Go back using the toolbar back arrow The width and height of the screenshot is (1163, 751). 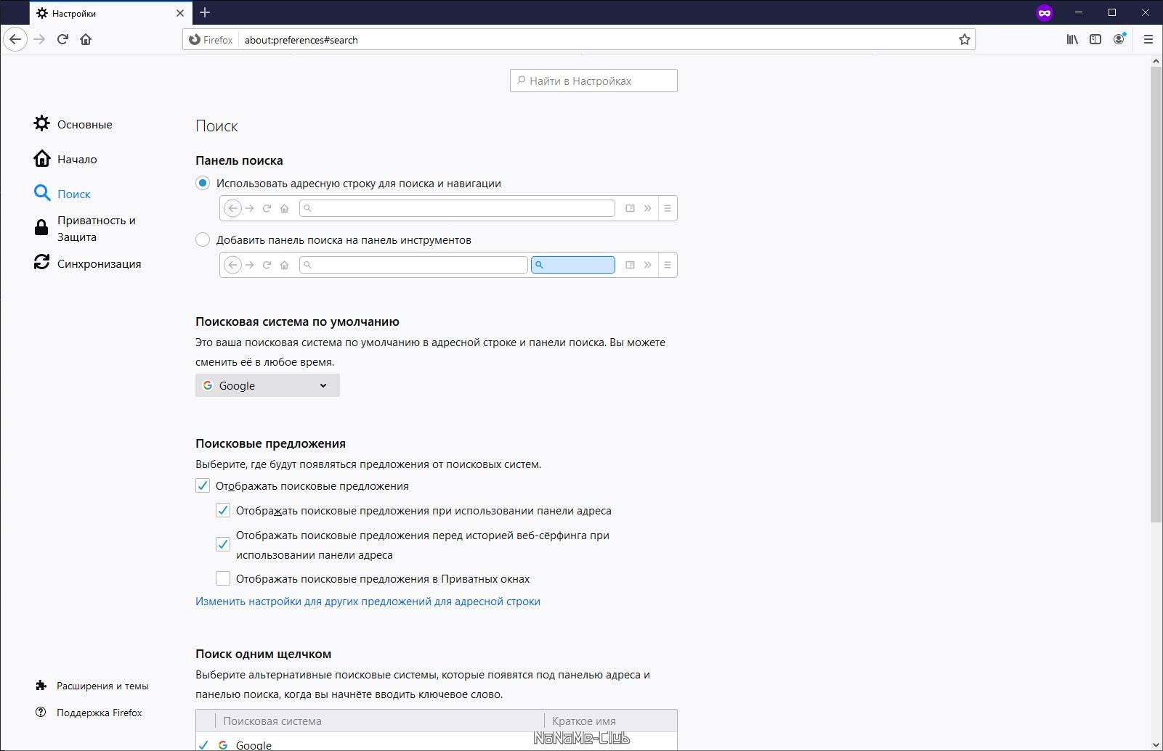[15, 39]
